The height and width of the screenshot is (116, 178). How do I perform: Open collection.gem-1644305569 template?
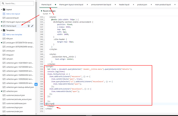20,71
